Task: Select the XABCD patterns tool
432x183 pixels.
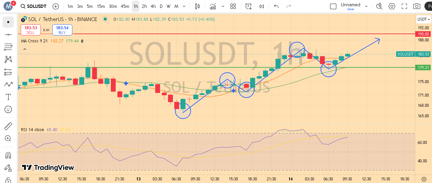Action: click(x=8, y=59)
